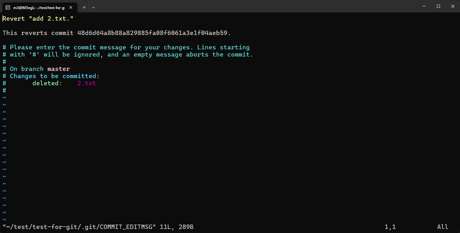Click the master branch name text
Image resolution: width=460 pixels, height=233 pixels.
pyautogui.click(x=58, y=69)
